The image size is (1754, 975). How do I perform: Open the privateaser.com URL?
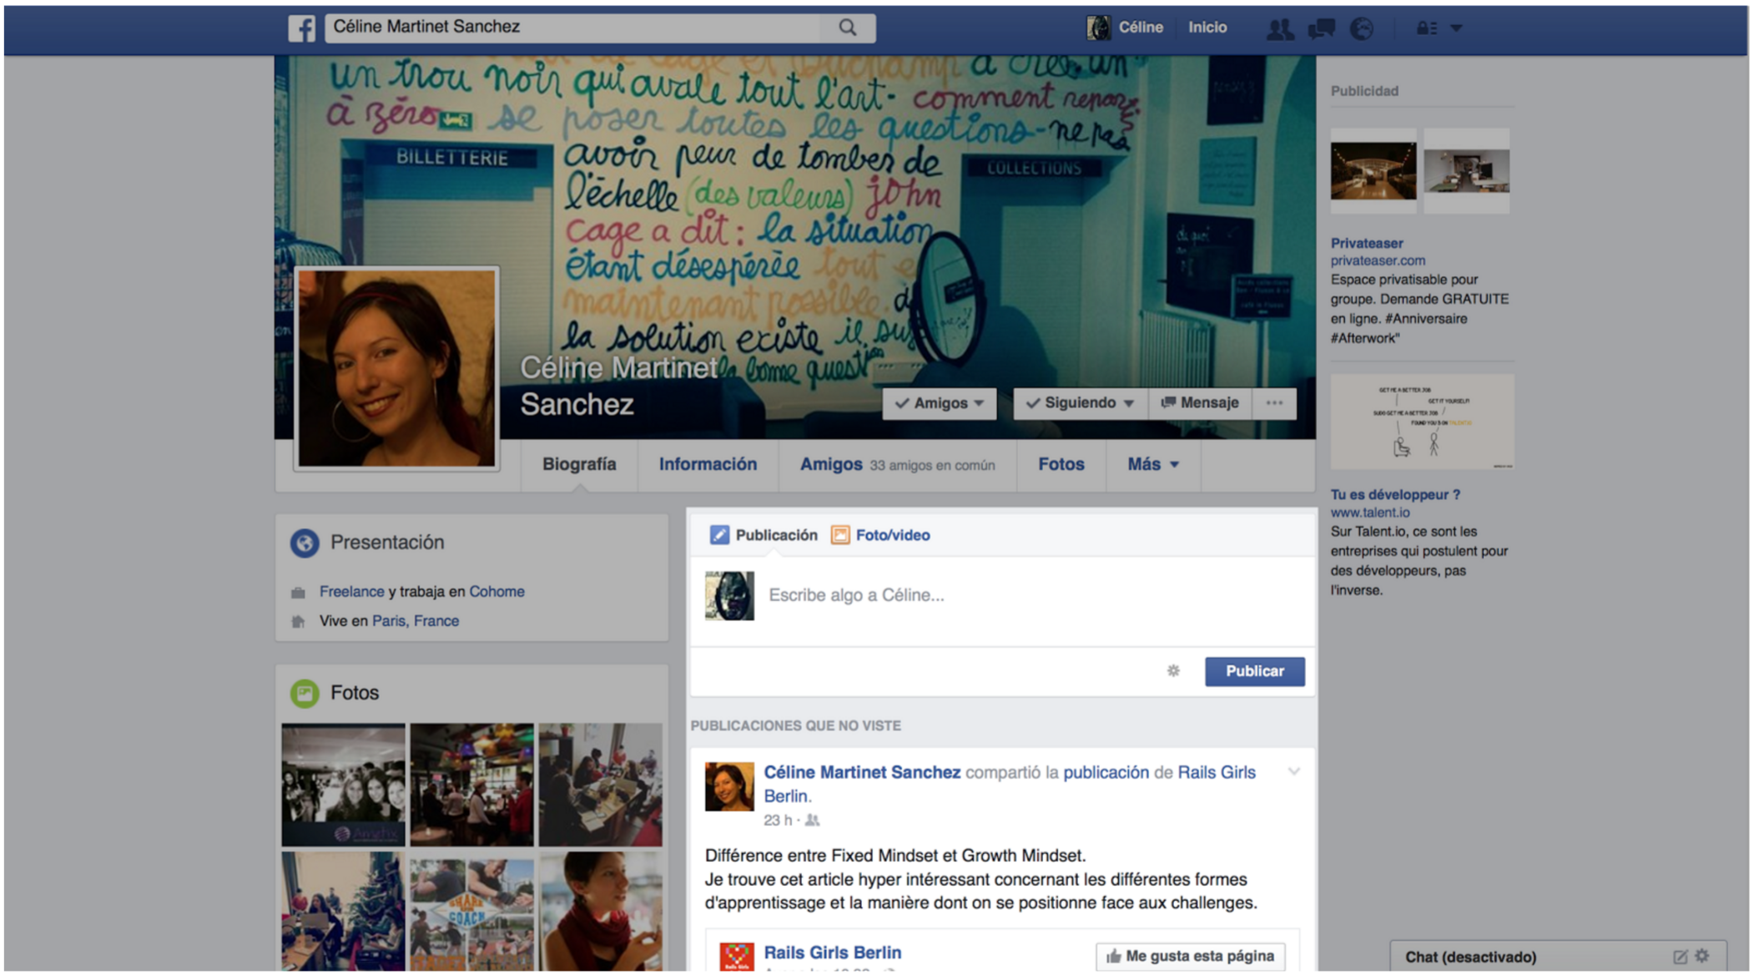1378,260
